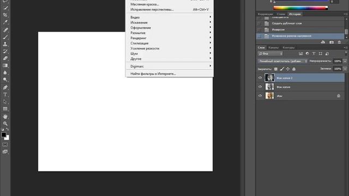Screen dimensions: 349x196
Task: Toggle visibility of the 'Фон' layer
Action: 260,96
